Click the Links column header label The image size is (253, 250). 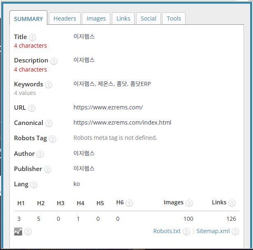(x=219, y=202)
